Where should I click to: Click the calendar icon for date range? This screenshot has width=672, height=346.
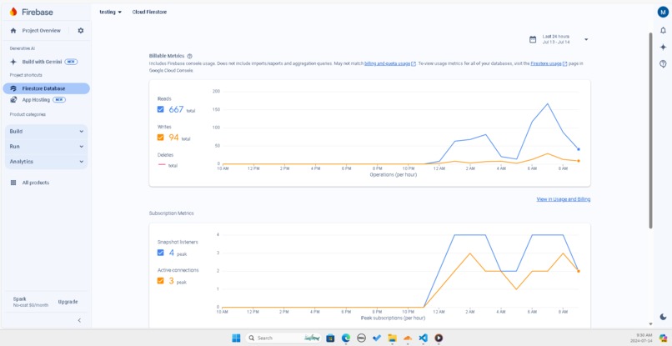(533, 39)
